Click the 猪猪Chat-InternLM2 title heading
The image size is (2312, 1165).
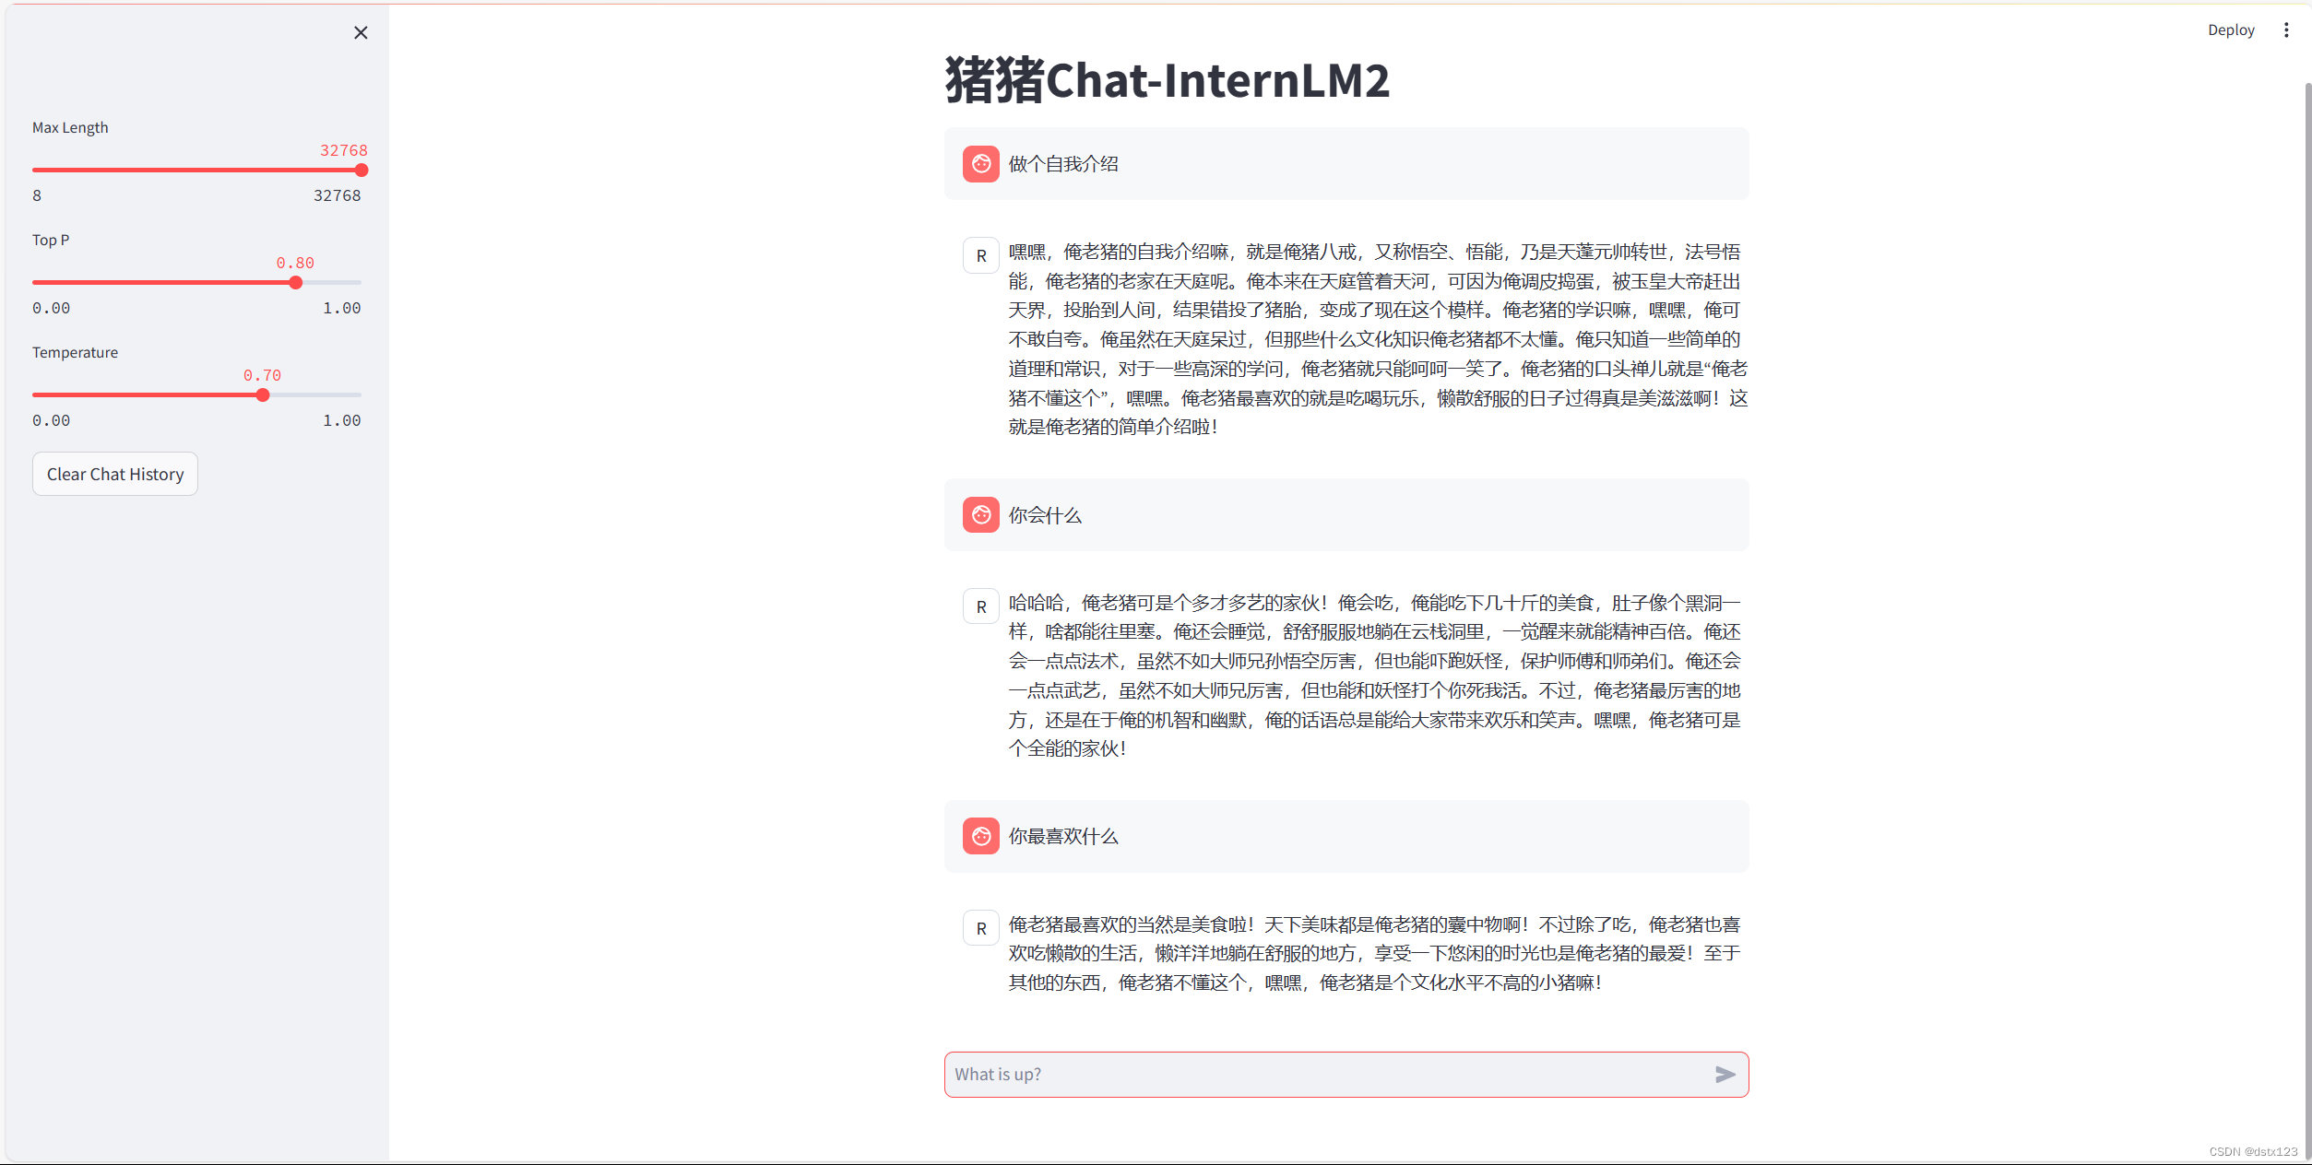pyautogui.click(x=1167, y=80)
